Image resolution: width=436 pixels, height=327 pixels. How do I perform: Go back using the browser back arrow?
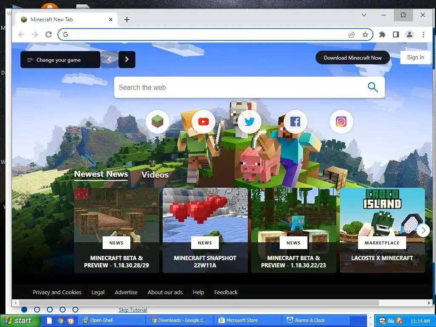(x=21, y=34)
